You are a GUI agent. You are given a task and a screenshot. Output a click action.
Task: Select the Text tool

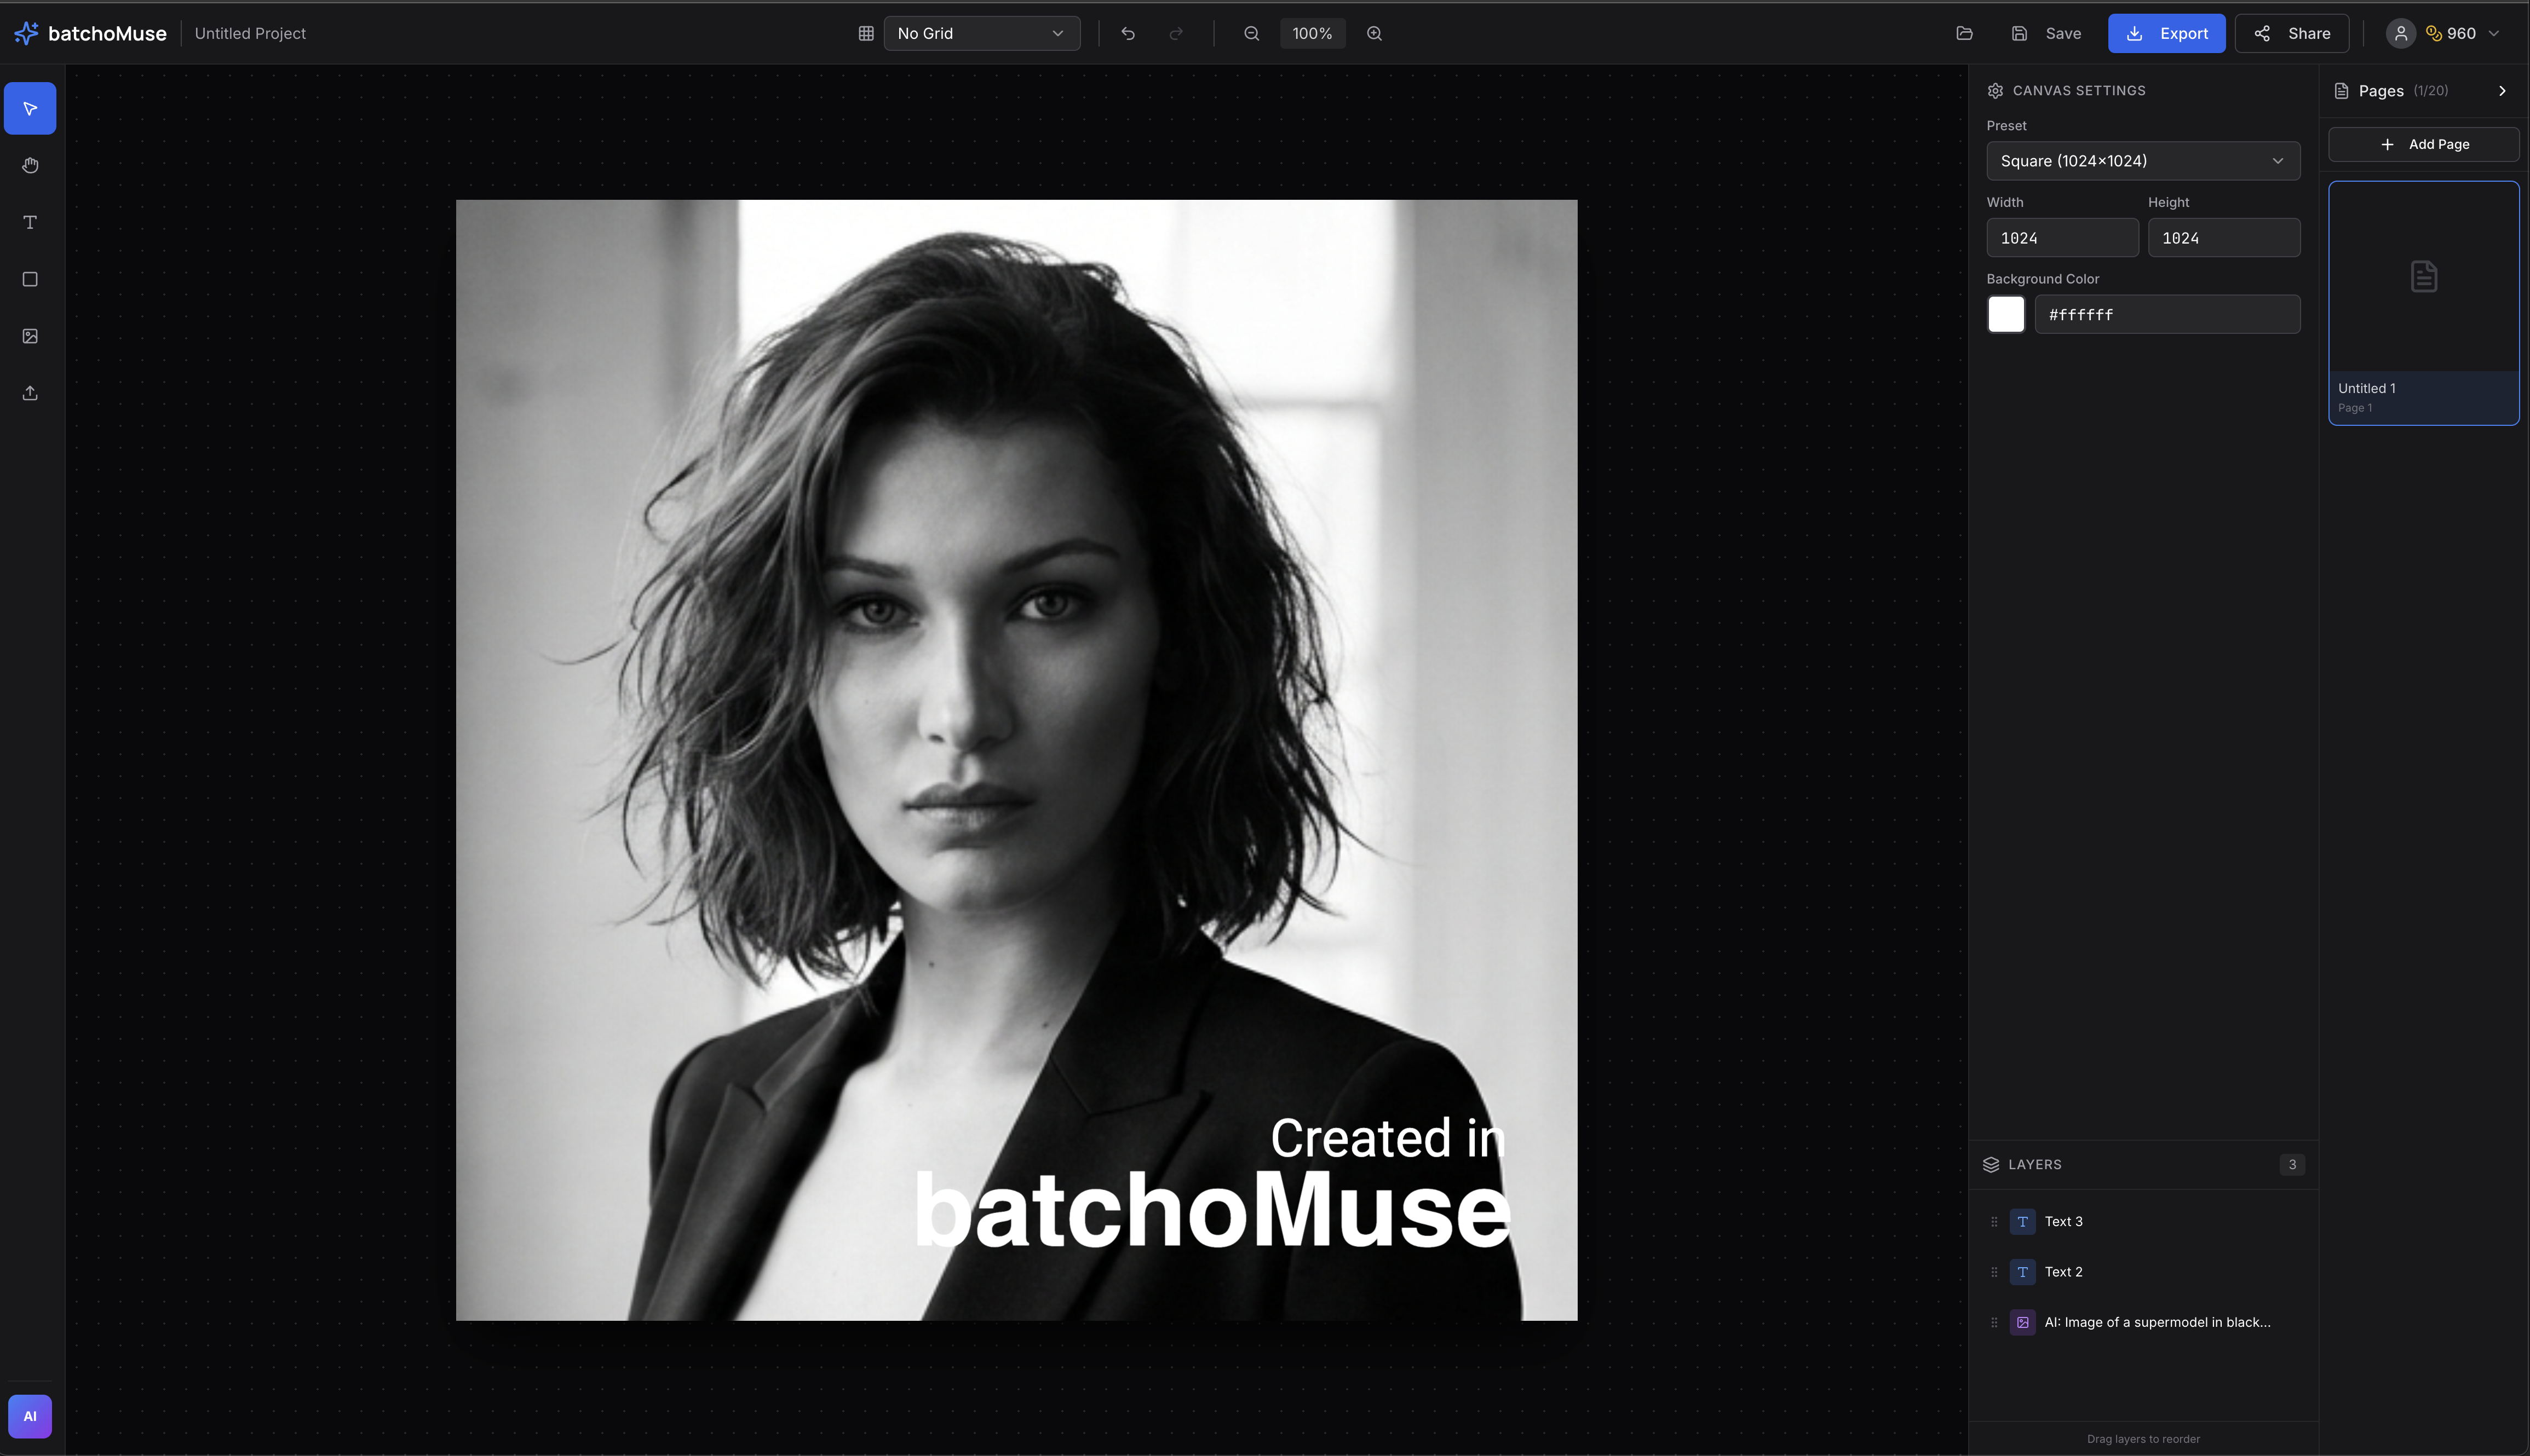pyautogui.click(x=30, y=222)
